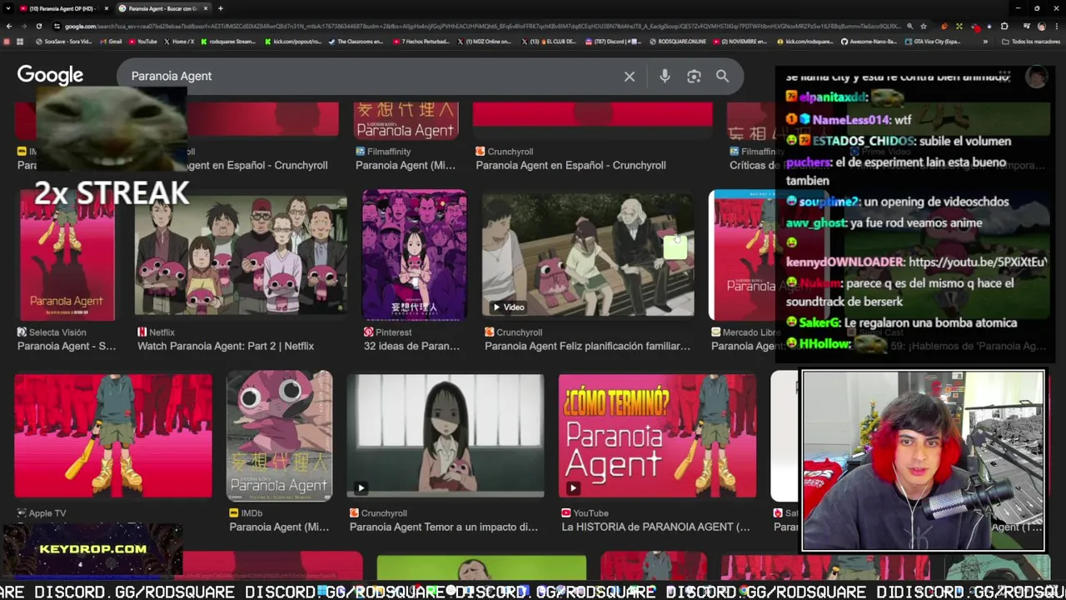Viewport: 1066px width, 600px height.
Task: Reload the page with refresh icon
Action: tap(39, 26)
